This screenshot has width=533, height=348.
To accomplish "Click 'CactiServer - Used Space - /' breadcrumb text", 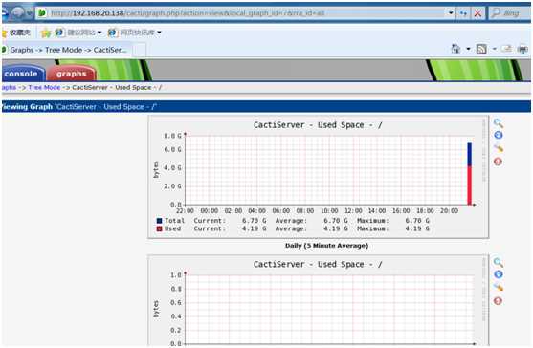I will click(x=117, y=88).
